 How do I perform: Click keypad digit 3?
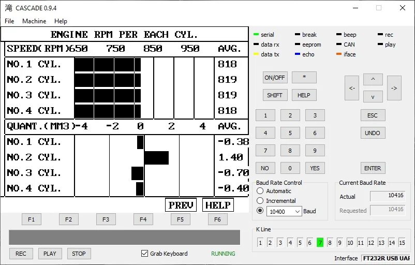pyautogui.click(x=315, y=115)
